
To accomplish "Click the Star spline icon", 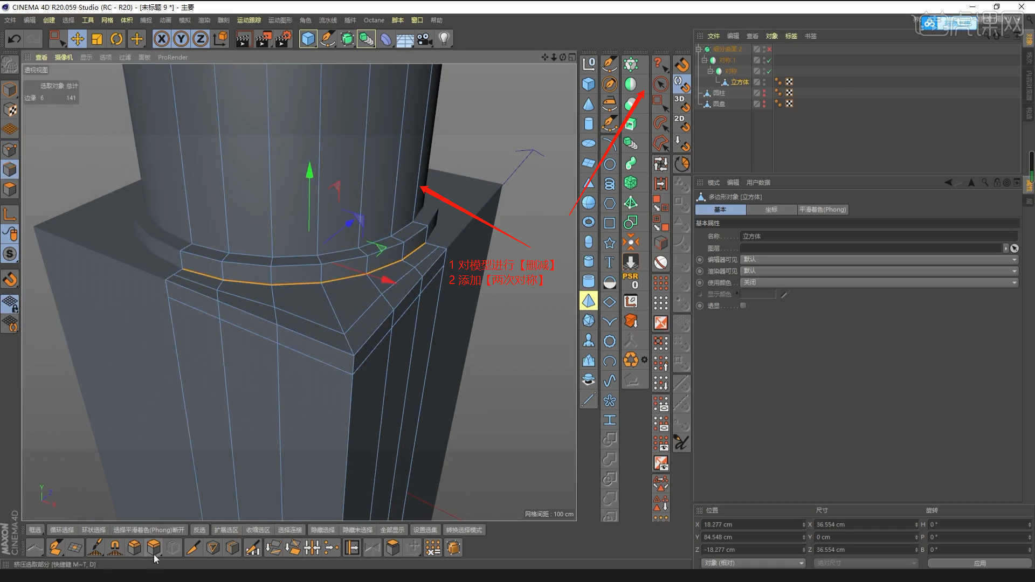I will pyautogui.click(x=609, y=242).
